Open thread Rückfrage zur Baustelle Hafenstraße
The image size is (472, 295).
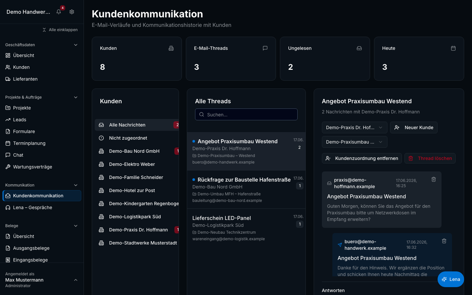246,189
